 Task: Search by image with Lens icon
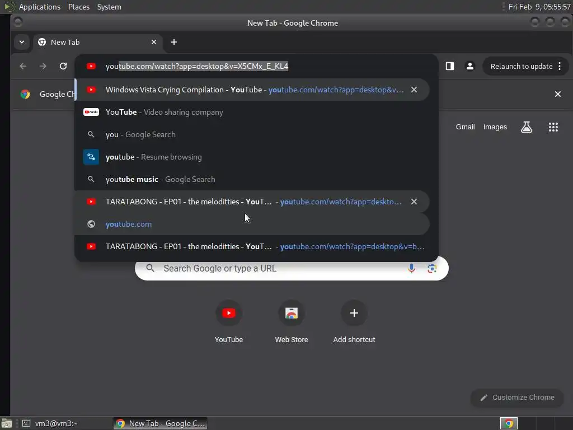tap(432, 268)
